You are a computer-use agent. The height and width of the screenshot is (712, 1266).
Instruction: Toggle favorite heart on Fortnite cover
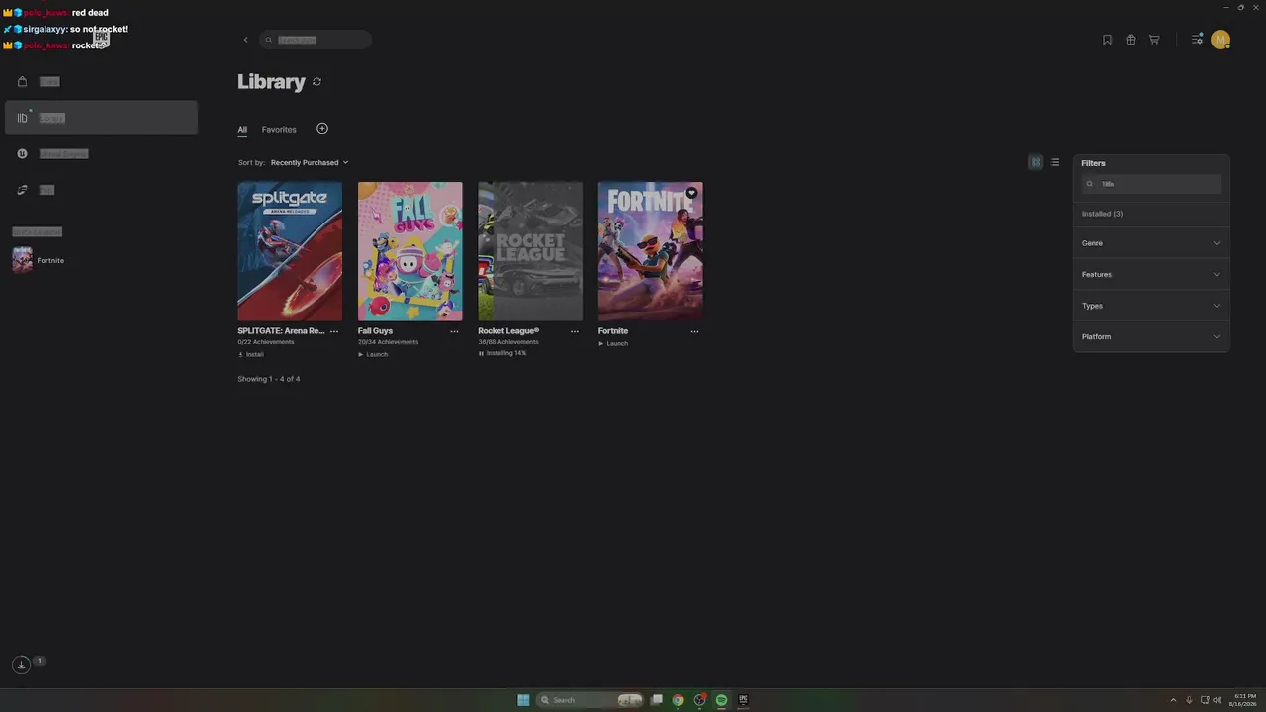[x=691, y=193]
